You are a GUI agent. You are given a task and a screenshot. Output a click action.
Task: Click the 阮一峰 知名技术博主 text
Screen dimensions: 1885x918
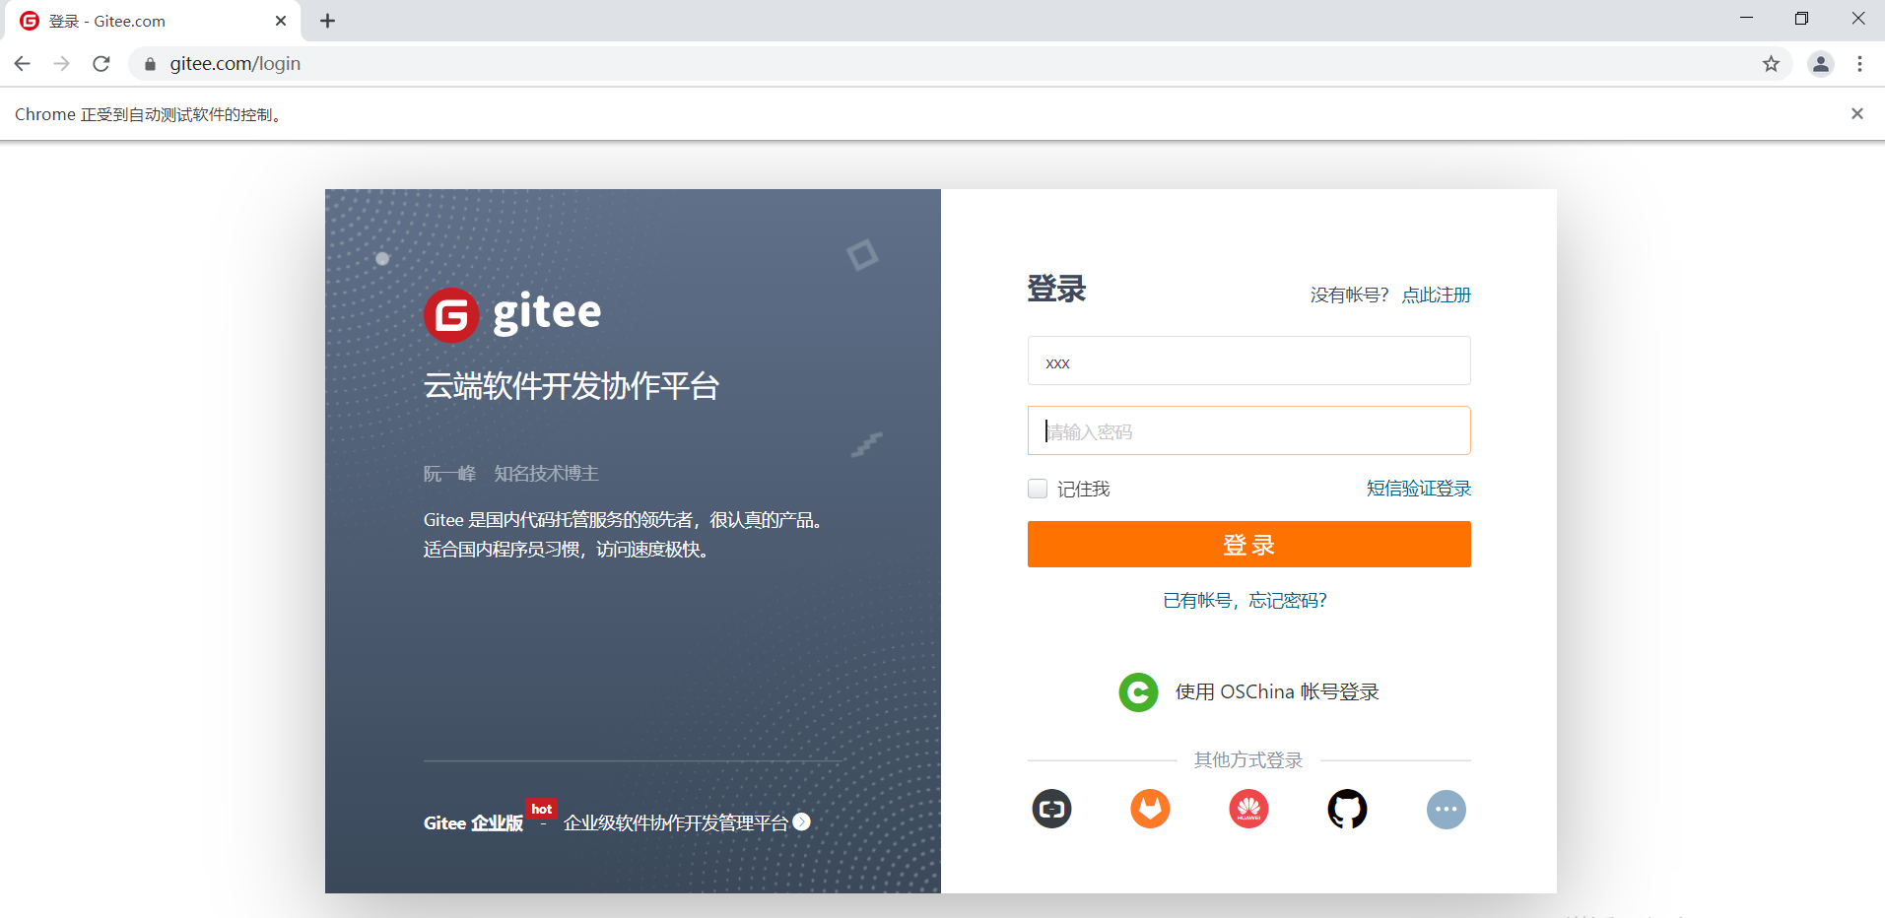pyautogui.click(x=511, y=474)
